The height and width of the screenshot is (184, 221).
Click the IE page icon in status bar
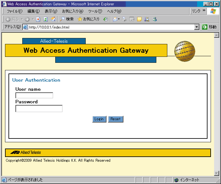(4, 180)
